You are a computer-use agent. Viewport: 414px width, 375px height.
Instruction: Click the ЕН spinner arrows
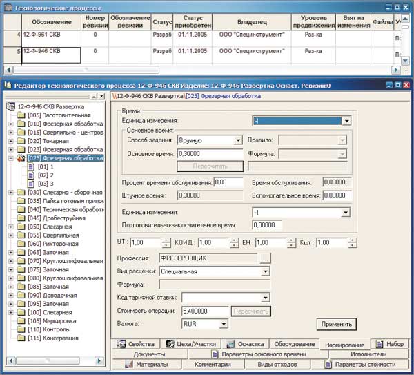[x=291, y=242]
